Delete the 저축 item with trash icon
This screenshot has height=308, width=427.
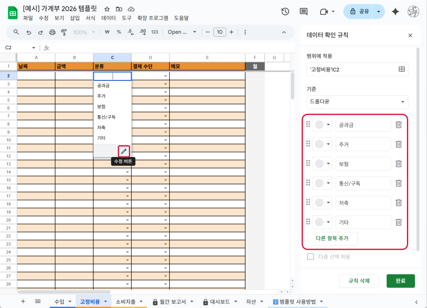tap(399, 203)
